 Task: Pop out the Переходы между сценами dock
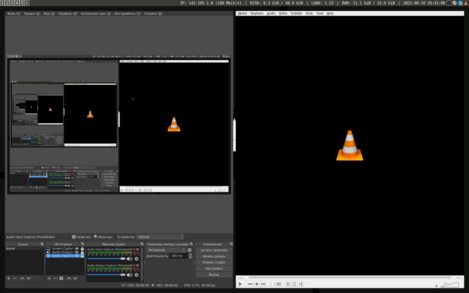tap(191, 244)
